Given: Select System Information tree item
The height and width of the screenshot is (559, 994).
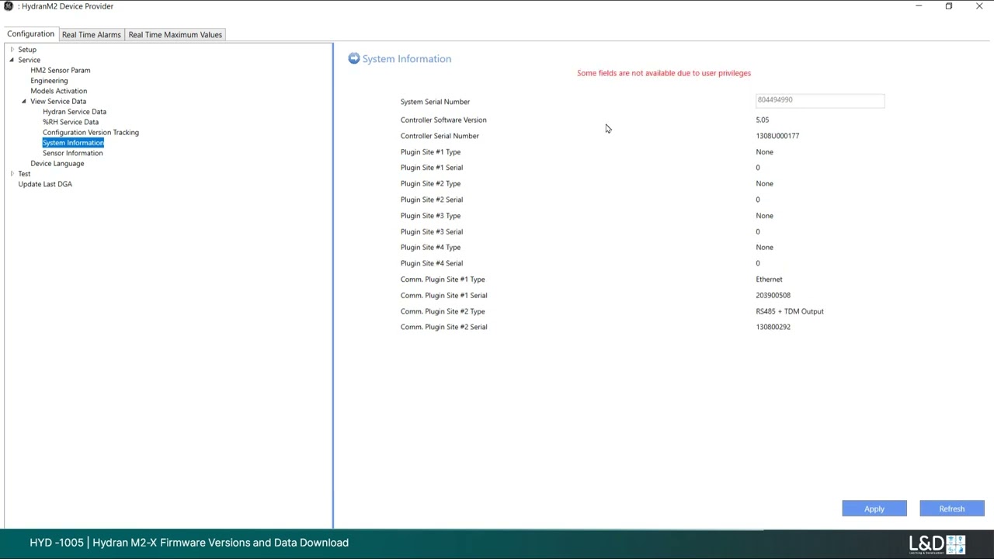Looking at the screenshot, I should [x=73, y=143].
